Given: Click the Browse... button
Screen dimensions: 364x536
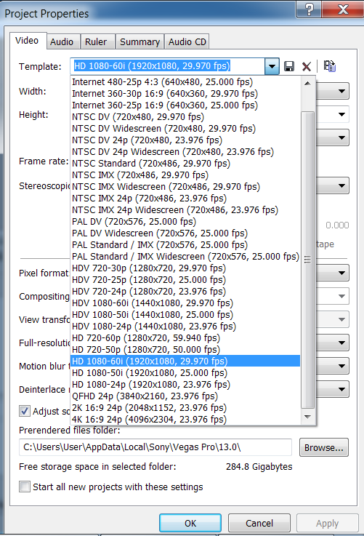Looking at the screenshot, I should pyautogui.click(x=324, y=447).
